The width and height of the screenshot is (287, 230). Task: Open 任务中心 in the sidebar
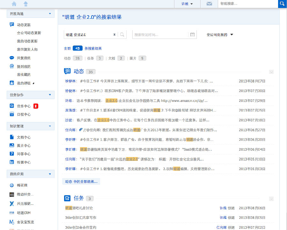coord(24,106)
